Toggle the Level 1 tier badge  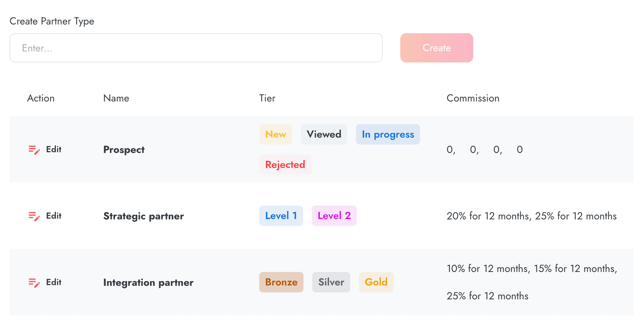(281, 216)
